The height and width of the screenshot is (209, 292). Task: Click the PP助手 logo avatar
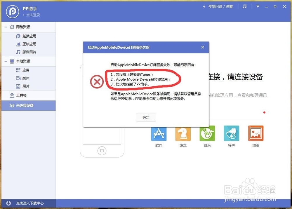click(12, 12)
